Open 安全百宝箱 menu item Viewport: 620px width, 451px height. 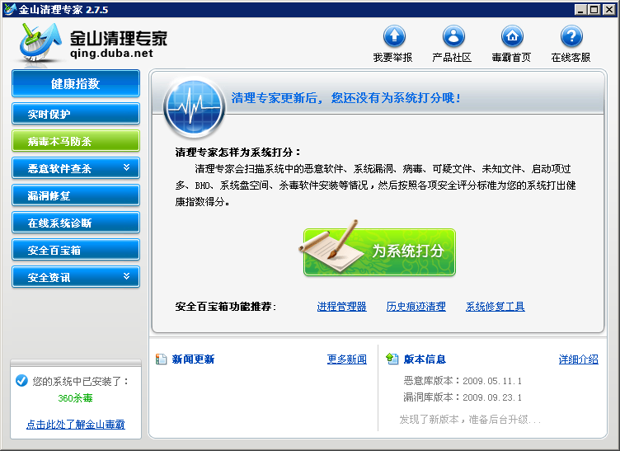click(x=76, y=250)
